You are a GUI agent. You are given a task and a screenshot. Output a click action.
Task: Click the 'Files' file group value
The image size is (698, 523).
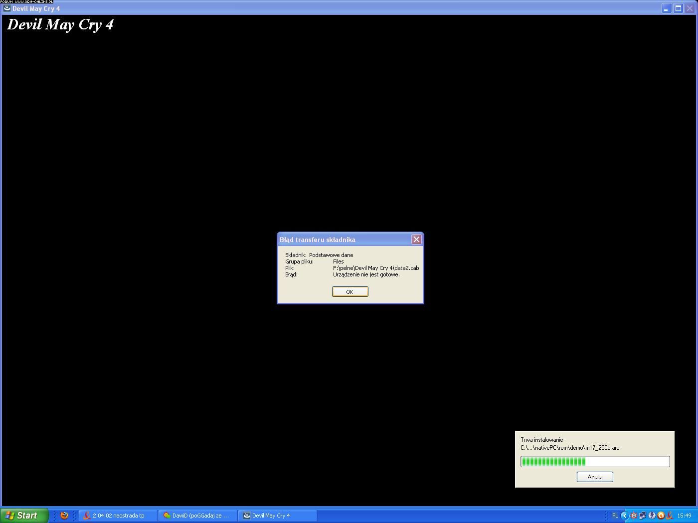coord(339,261)
